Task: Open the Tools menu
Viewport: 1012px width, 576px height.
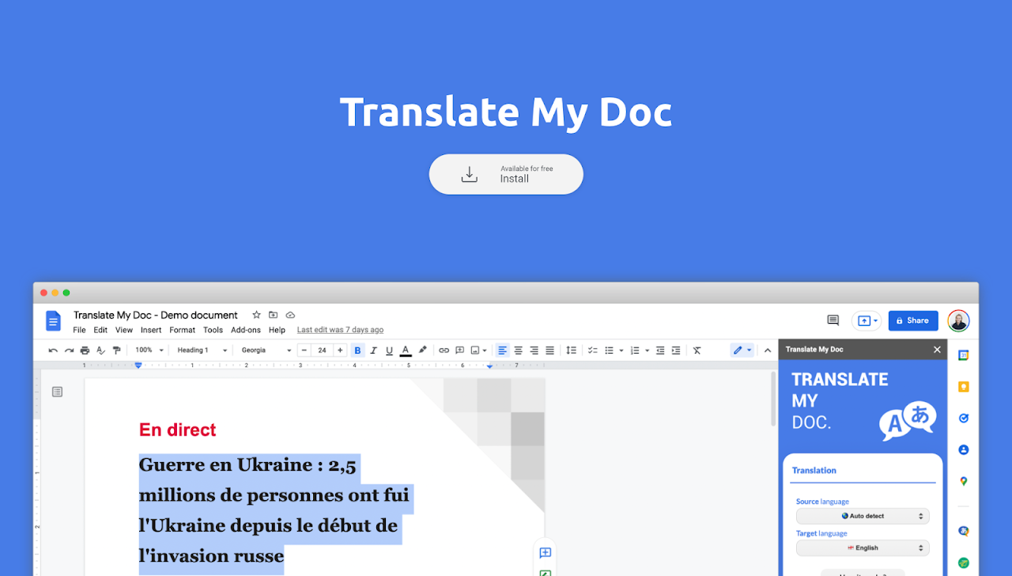Action: (x=213, y=330)
